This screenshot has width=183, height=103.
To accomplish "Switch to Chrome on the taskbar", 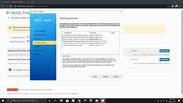I will [x=79, y=100].
